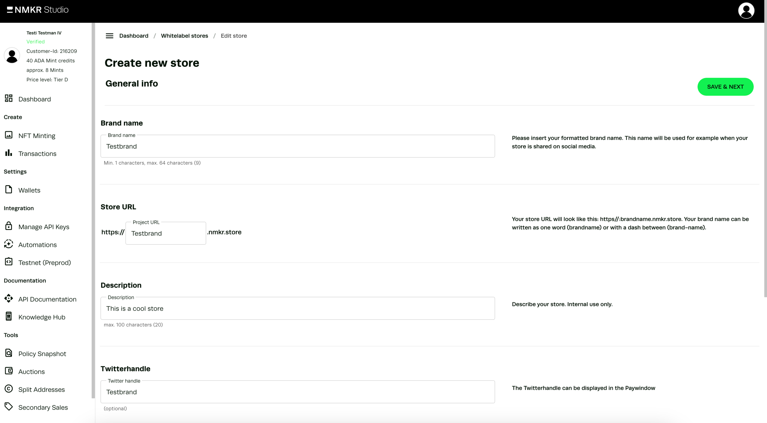Click the Dashboard breadcrumb link

[x=133, y=36]
